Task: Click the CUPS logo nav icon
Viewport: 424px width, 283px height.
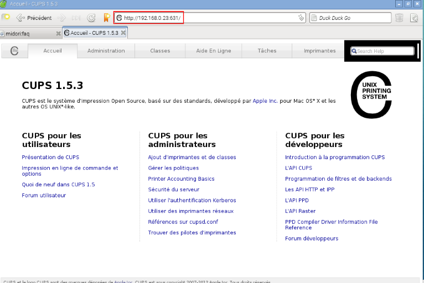Action: click(x=14, y=51)
